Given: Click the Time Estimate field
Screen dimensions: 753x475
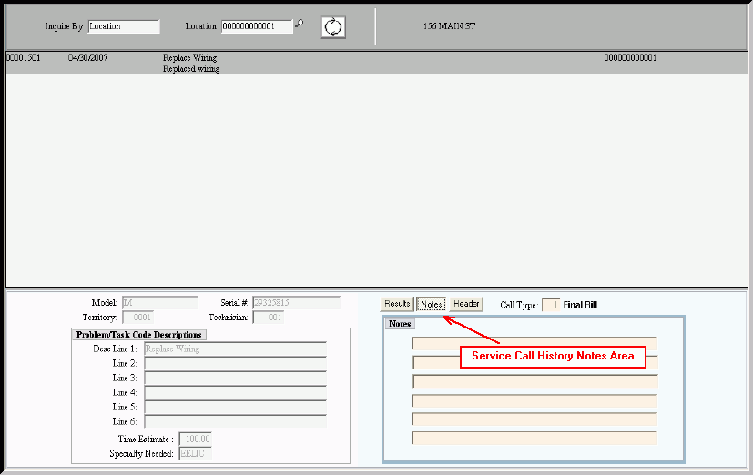Looking at the screenshot, I should [195, 439].
